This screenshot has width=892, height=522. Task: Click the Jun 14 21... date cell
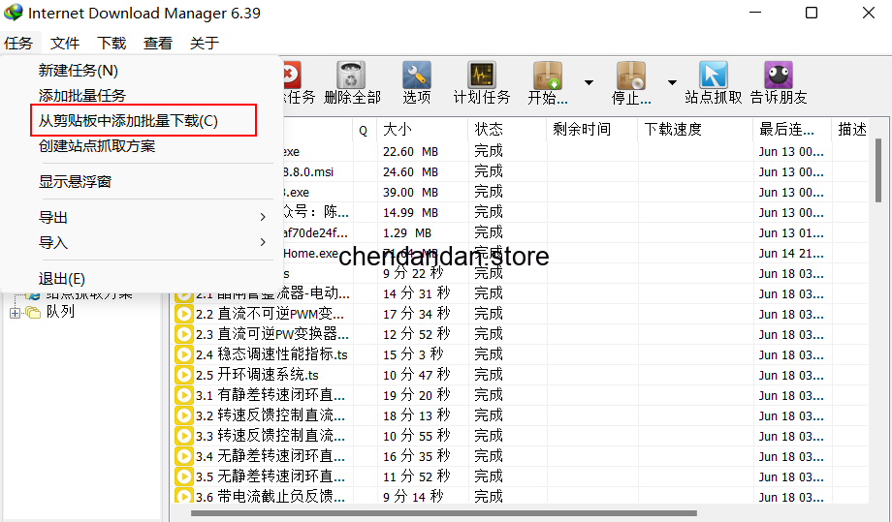(x=791, y=254)
